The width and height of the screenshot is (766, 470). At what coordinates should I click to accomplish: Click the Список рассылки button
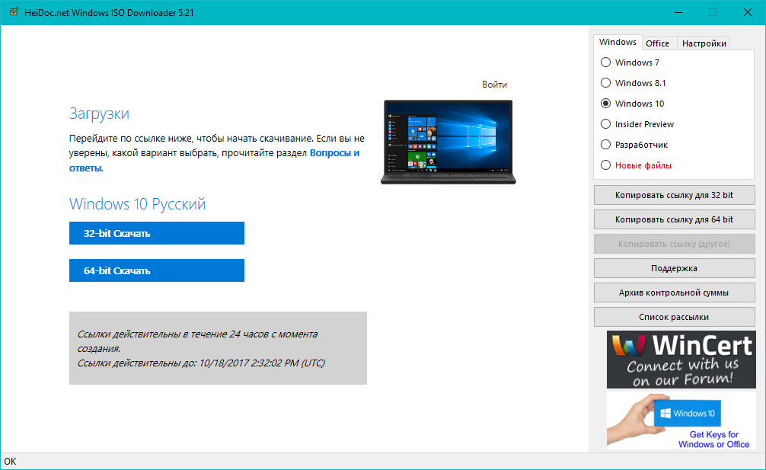click(x=674, y=317)
